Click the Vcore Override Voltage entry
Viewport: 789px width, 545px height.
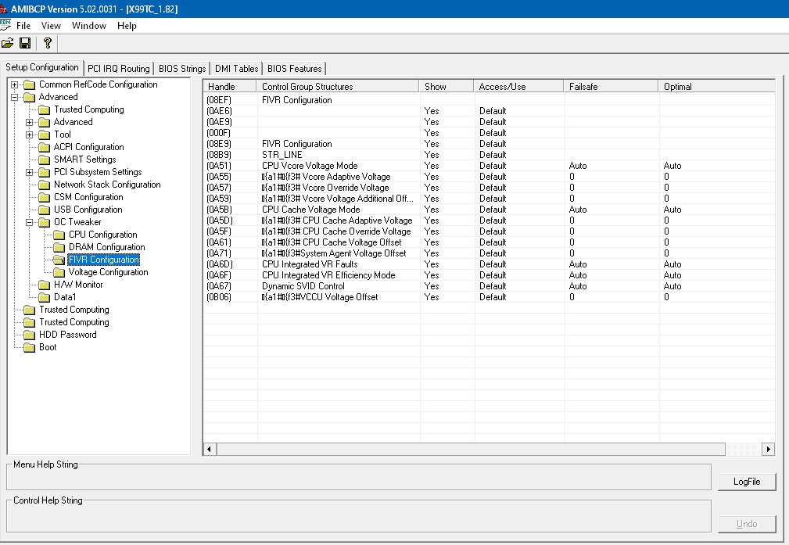[325, 188]
